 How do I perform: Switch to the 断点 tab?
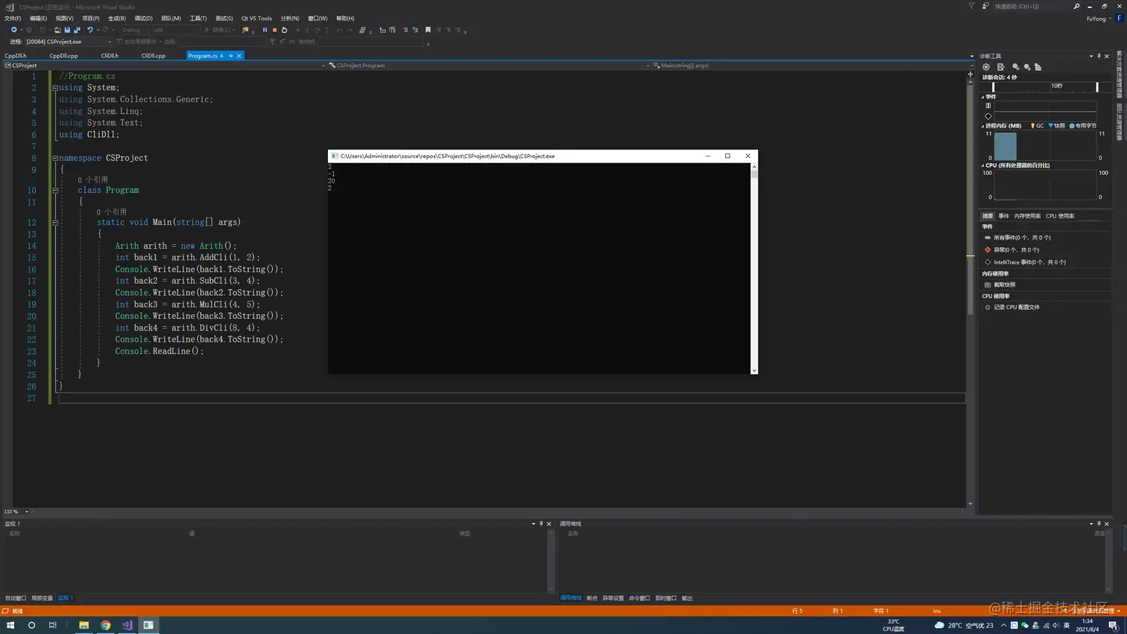(x=592, y=598)
